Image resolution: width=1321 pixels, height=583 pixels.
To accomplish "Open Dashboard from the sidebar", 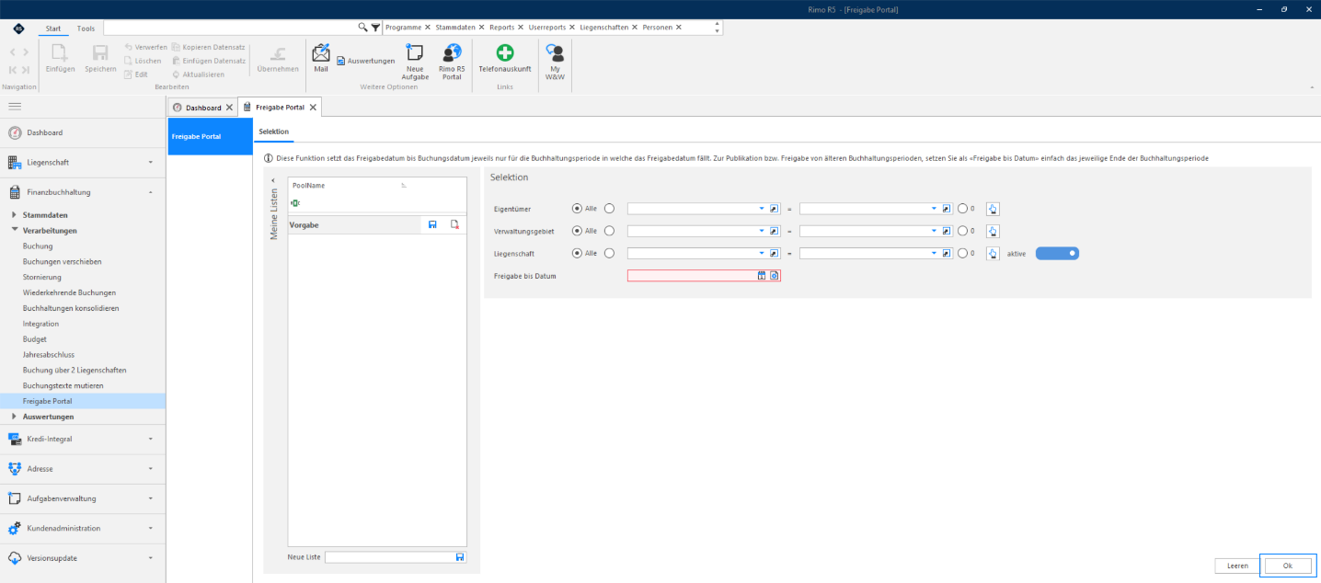I will point(83,132).
